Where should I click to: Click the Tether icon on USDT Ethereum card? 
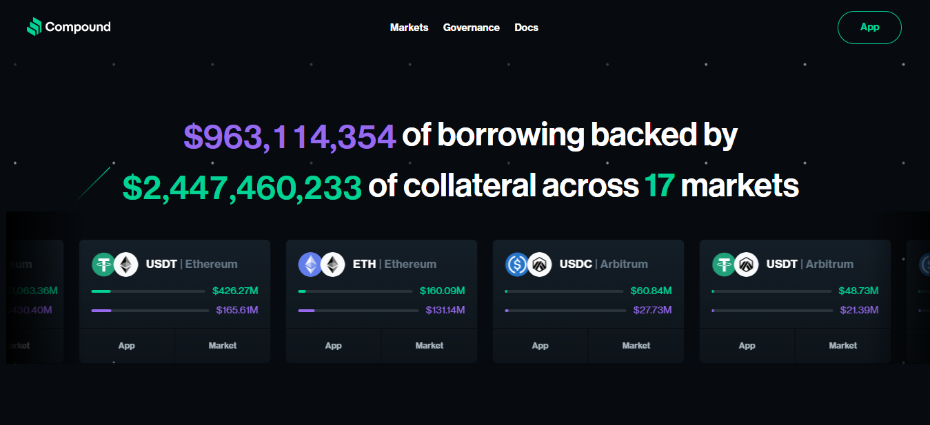pyautogui.click(x=104, y=265)
